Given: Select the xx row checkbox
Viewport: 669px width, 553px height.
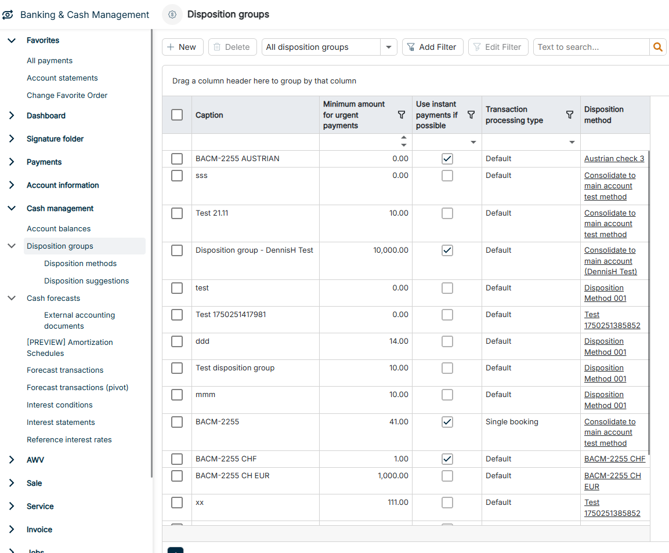Looking at the screenshot, I should click(x=176, y=503).
